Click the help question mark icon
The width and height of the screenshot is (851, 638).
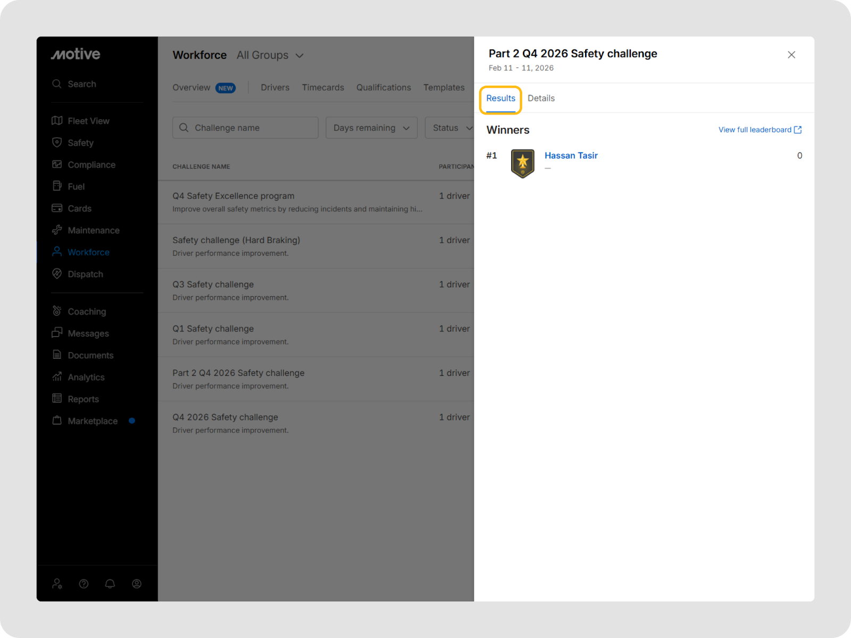[x=84, y=584]
